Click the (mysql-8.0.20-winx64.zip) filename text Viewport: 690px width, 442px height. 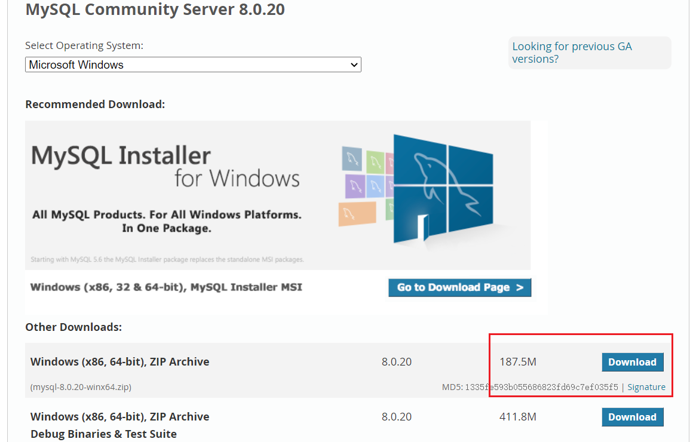click(81, 387)
